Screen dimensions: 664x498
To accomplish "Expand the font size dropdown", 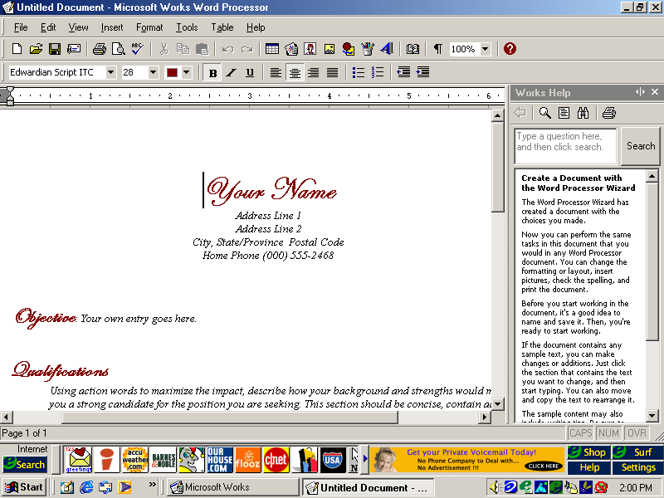I will 153,72.
